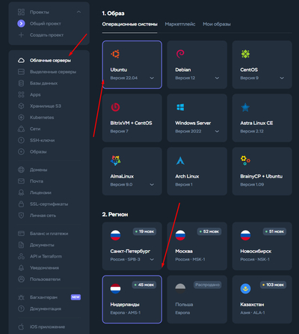Click the Databases icon in sidebar
Image resolution: width=299 pixels, height=334 pixels.
pyautogui.click(x=21, y=83)
